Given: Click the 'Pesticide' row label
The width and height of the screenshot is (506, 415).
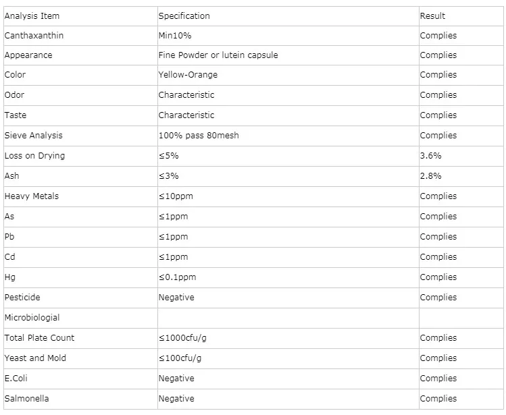Looking at the screenshot, I should click(22, 298).
